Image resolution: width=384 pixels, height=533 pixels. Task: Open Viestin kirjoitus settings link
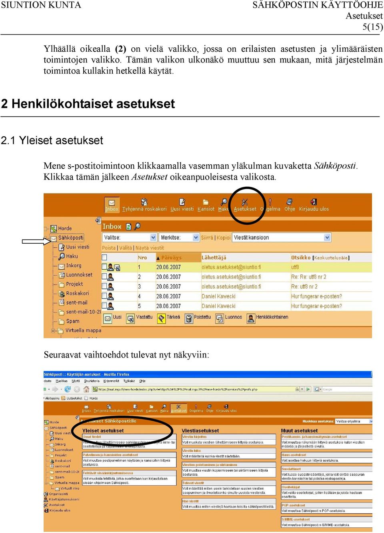(194, 437)
